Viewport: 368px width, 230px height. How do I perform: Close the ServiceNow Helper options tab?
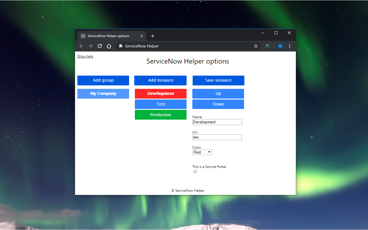[142, 36]
